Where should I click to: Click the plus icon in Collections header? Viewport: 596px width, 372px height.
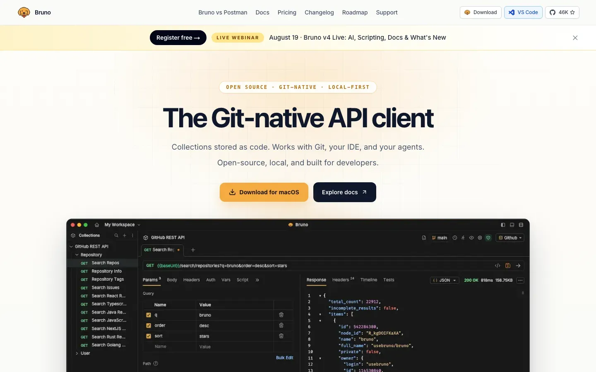125,235
